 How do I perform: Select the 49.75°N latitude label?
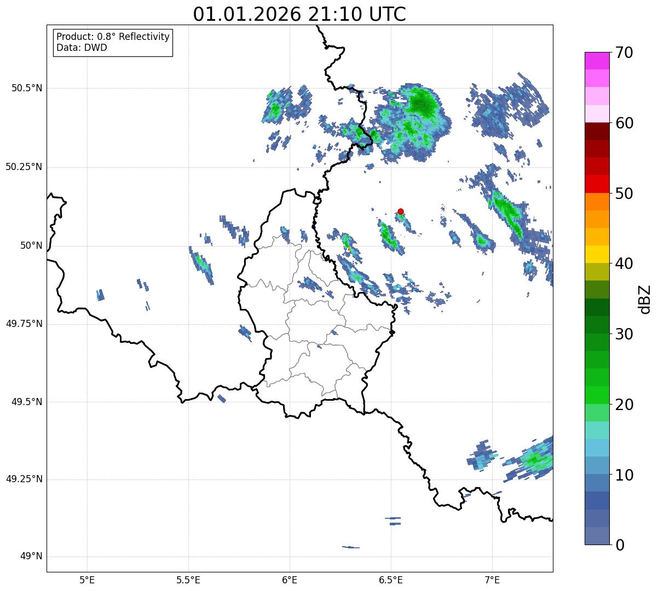[x=24, y=324]
